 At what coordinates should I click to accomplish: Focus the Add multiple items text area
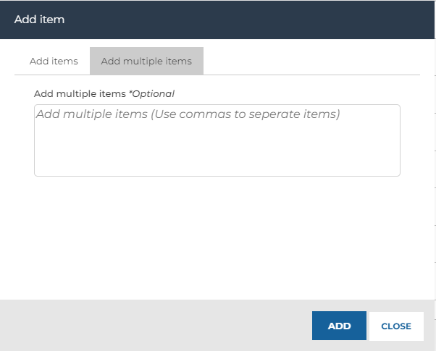[x=217, y=140]
